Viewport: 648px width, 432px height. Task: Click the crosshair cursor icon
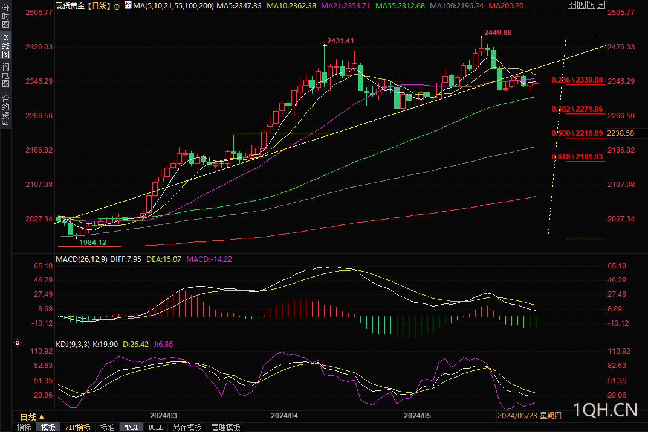572,5
